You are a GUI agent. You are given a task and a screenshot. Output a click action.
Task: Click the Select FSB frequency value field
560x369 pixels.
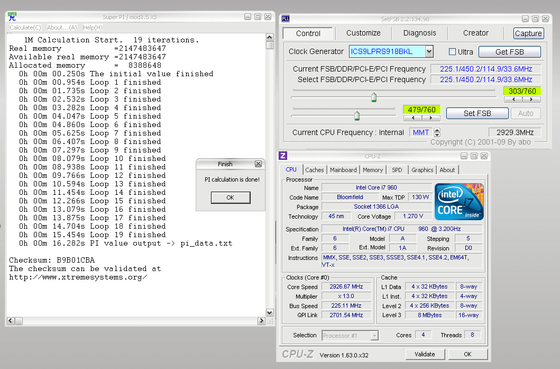click(486, 79)
